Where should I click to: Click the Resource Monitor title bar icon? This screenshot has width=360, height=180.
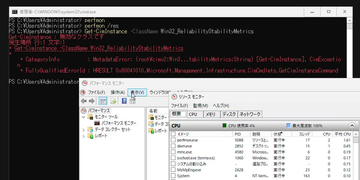click(x=174, y=97)
